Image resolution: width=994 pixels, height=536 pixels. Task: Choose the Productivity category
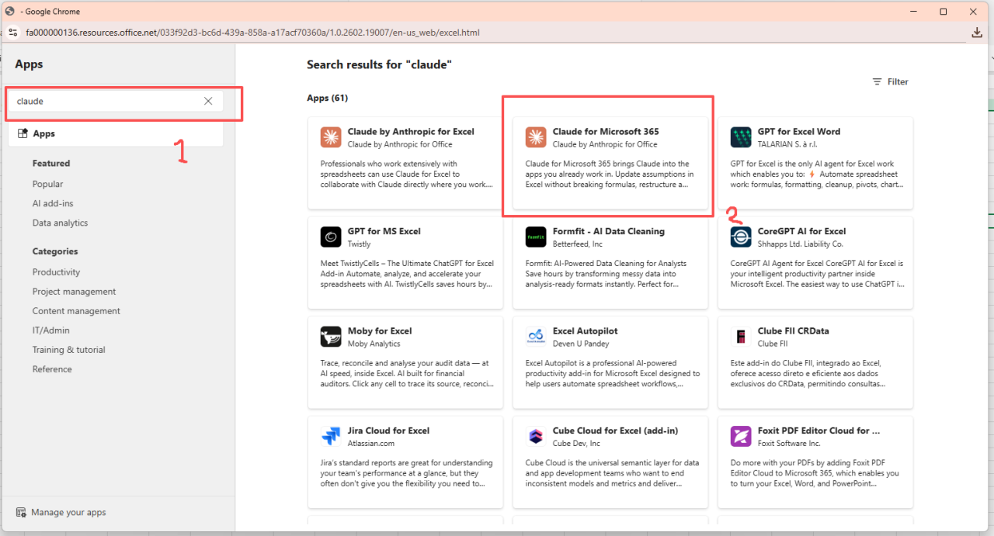coord(57,272)
